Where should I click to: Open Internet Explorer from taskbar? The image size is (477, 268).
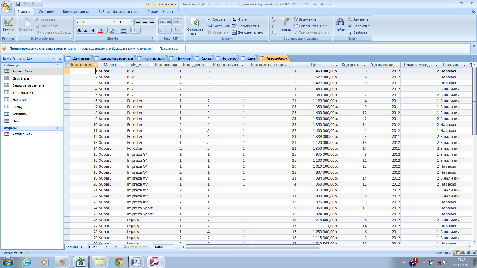[27, 262]
